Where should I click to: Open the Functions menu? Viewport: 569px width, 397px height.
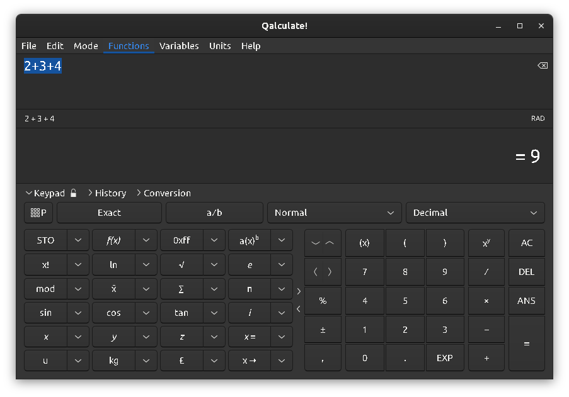coord(128,46)
